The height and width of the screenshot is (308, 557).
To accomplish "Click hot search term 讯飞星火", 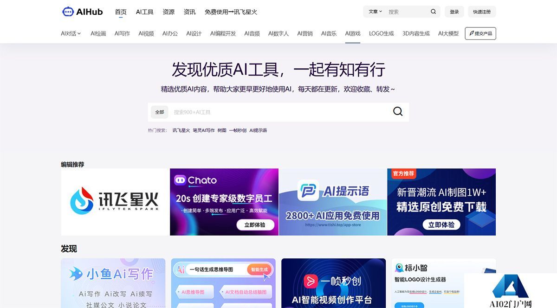I will point(181,130).
